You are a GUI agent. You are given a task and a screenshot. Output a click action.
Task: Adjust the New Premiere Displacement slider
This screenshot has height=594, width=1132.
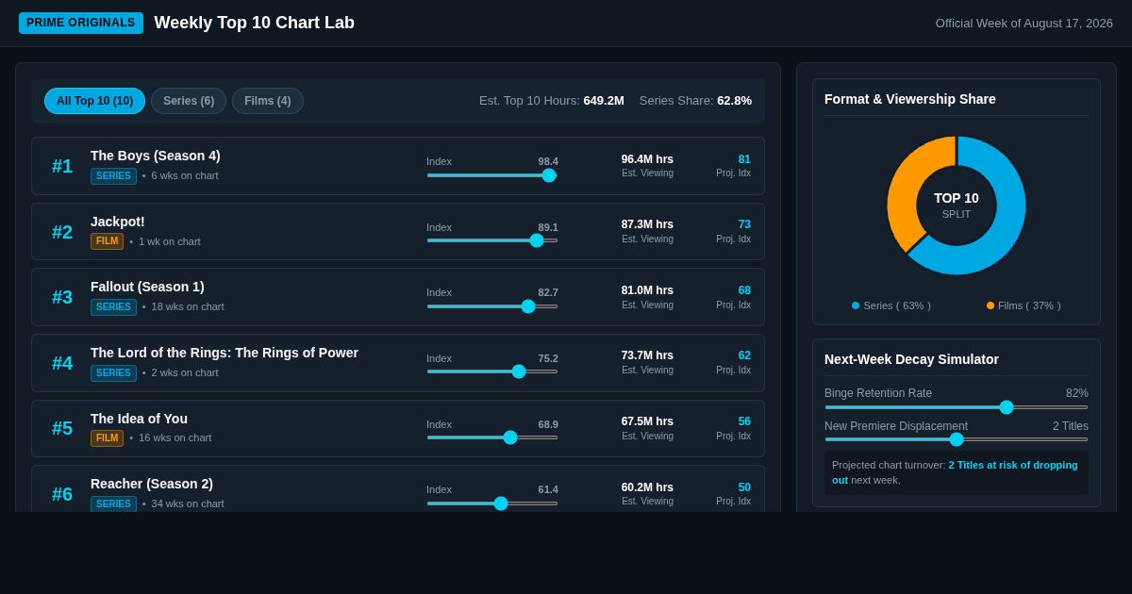[957, 439]
